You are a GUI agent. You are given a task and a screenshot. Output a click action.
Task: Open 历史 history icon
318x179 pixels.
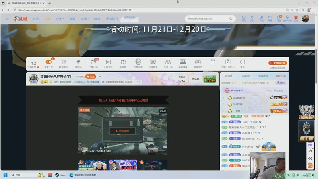(244, 18)
